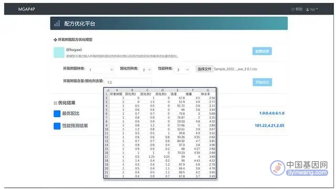Expand the 固化剂种类 dropdown

[146, 70]
